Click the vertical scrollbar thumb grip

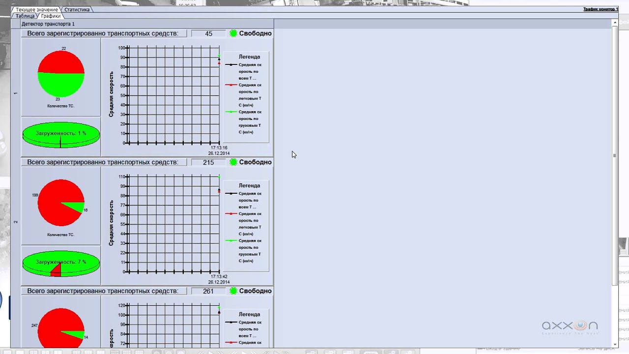[x=615, y=155]
